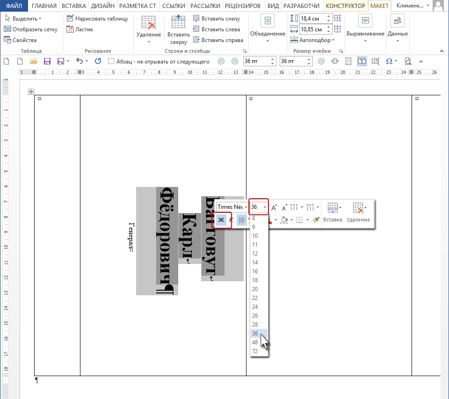Screen dimensions: 449x399
Task: Choose font size 48 from list
Action: click(255, 342)
